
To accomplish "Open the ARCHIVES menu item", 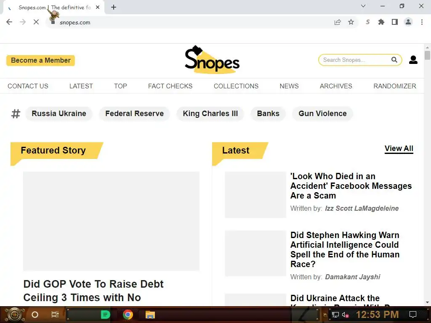I will point(336,86).
